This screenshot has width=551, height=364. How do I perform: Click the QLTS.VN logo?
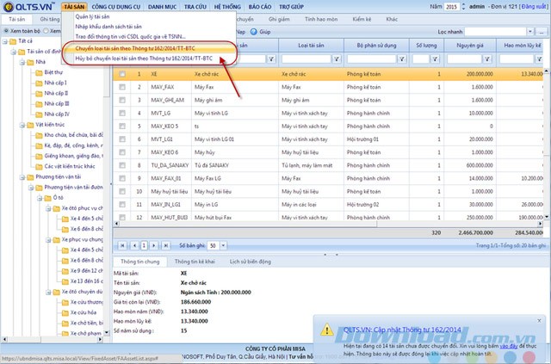click(28, 7)
